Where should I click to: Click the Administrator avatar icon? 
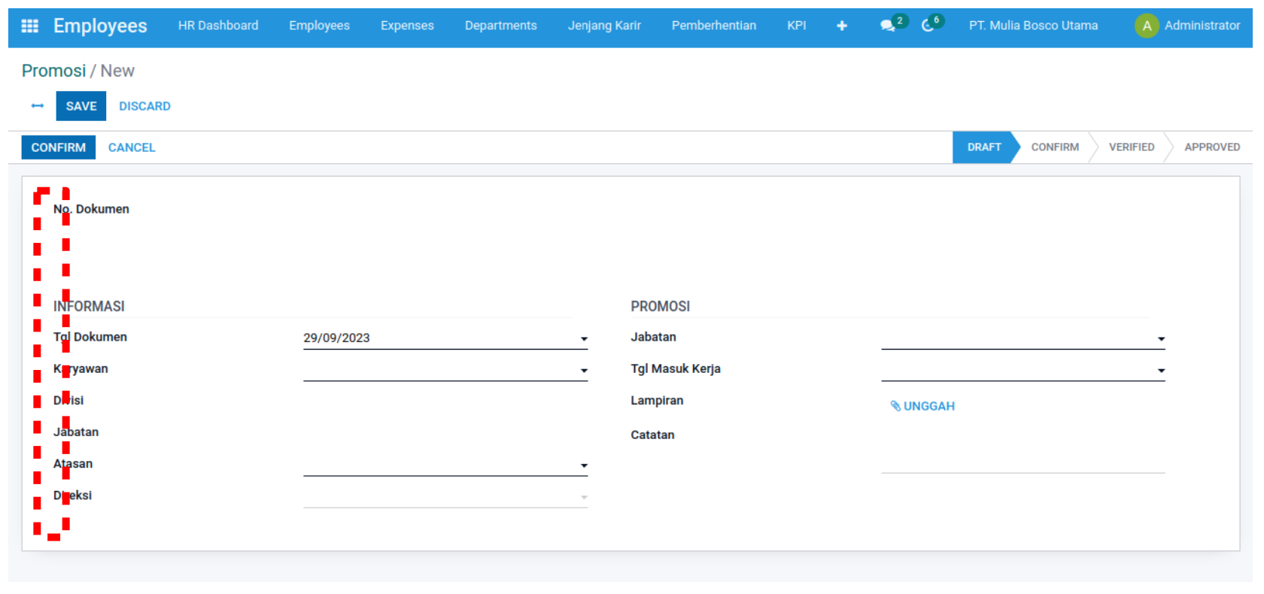coord(1146,26)
